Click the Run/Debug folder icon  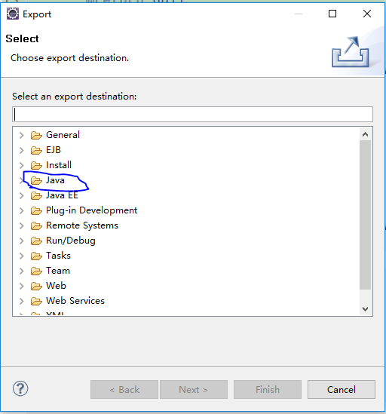(x=36, y=241)
